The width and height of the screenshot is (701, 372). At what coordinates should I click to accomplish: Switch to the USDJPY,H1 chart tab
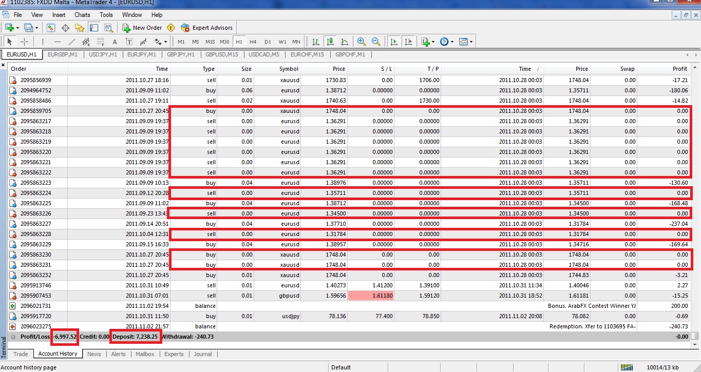tap(103, 54)
